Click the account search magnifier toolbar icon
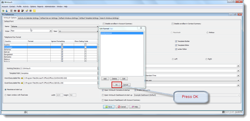 point(3,11)
